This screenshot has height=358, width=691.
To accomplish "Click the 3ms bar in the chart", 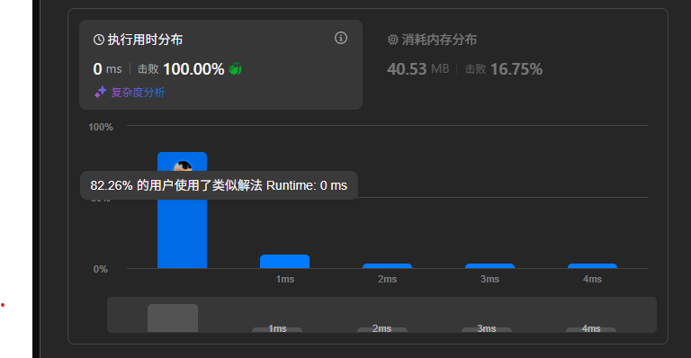I will [x=490, y=266].
